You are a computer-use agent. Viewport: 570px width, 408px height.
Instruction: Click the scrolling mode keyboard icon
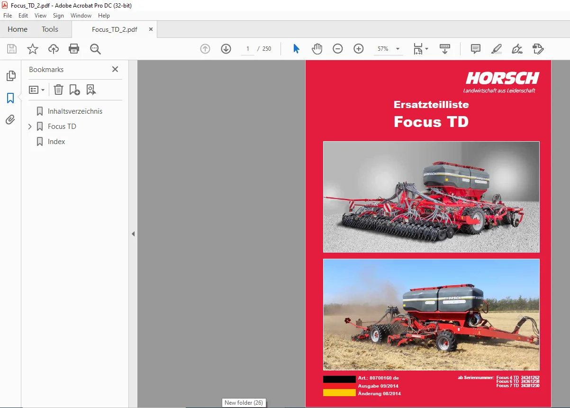tap(445, 49)
